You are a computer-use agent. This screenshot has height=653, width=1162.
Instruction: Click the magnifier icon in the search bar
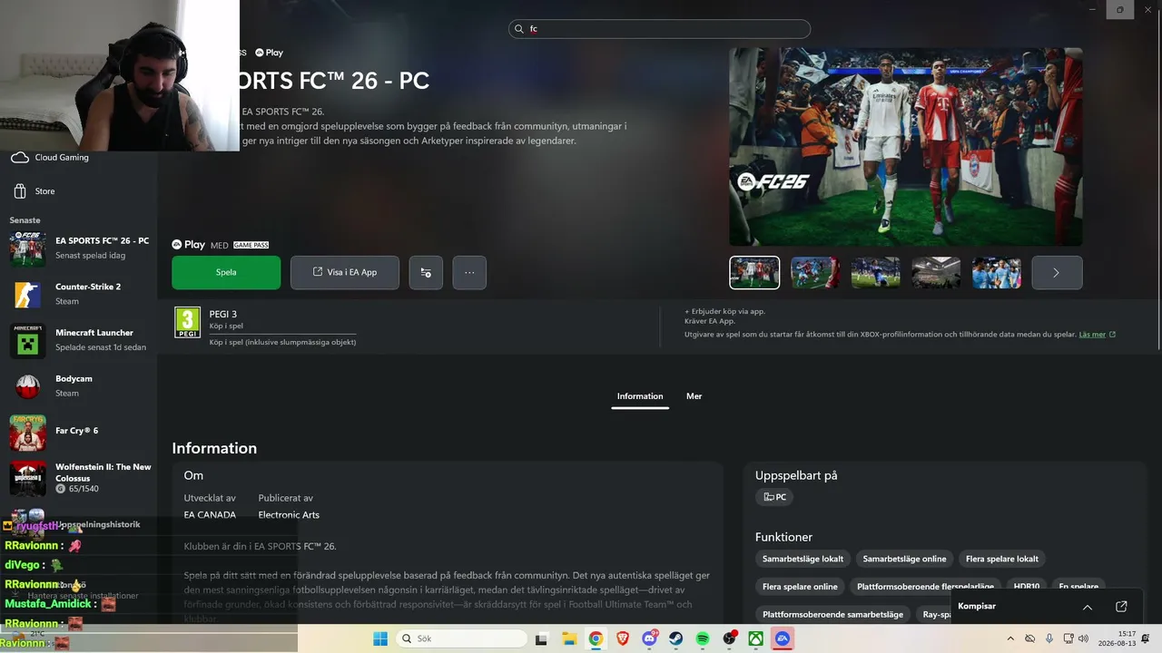point(520,29)
